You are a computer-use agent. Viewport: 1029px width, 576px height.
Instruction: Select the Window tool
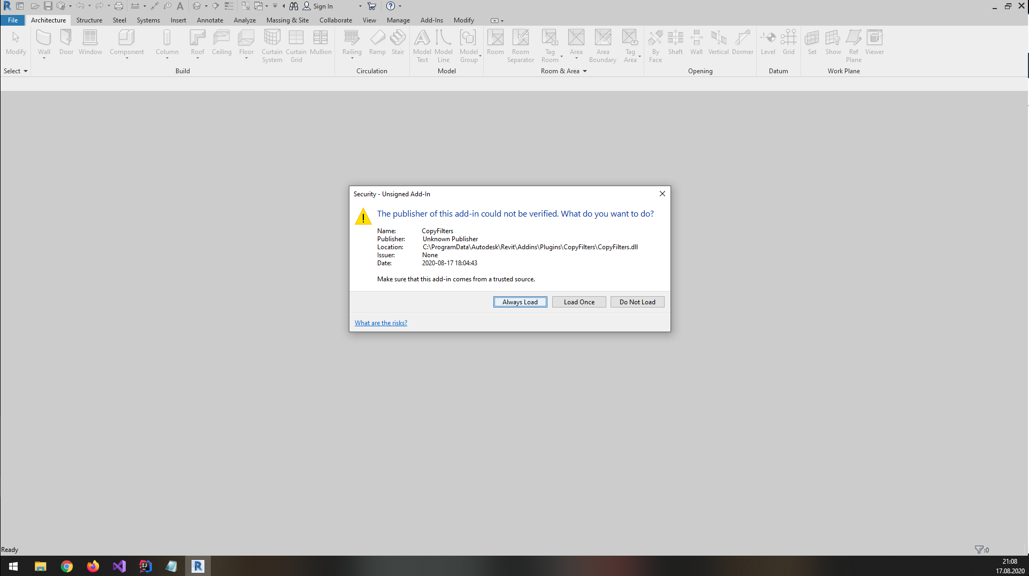tap(90, 43)
